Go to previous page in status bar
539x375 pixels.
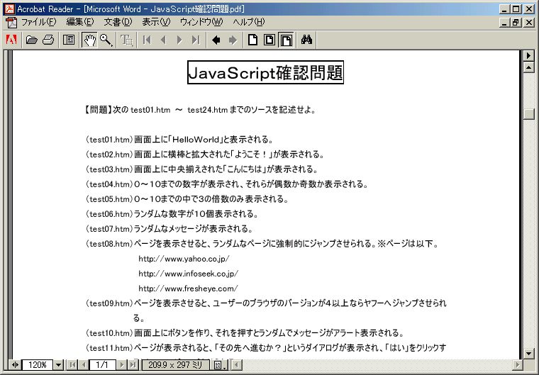pyautogui.click(x=83, y=364)
